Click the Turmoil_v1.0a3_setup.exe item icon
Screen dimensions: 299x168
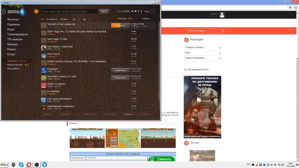click(x=43, y=25)
